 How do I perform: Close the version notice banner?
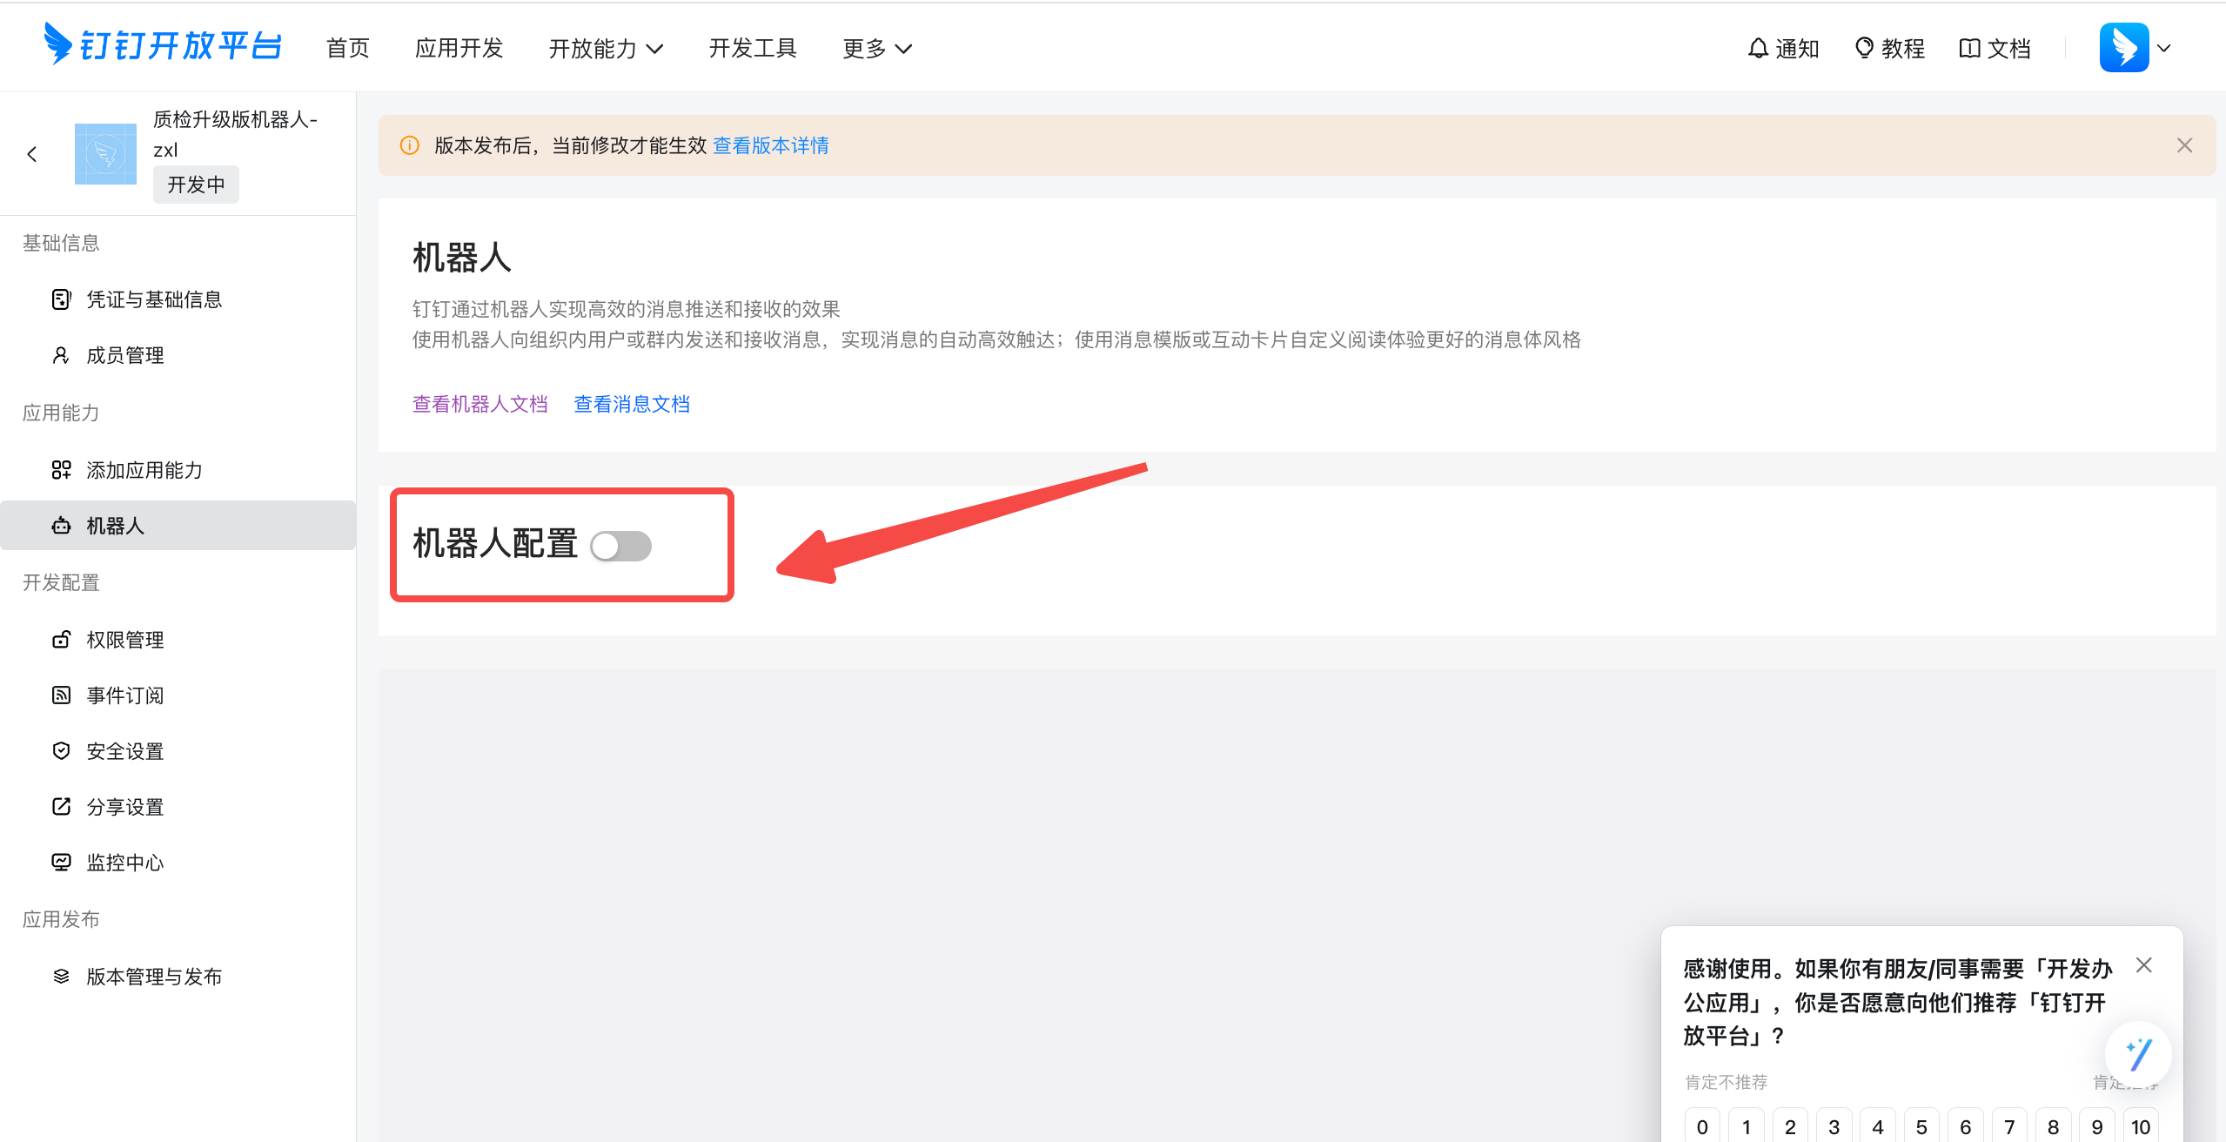(2184, 145)
